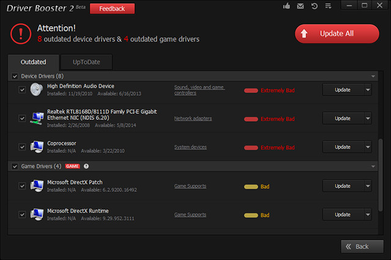Click the red Attention exclamation icon
The height and width of the screenshot is (260, 391).
[21, 34]
